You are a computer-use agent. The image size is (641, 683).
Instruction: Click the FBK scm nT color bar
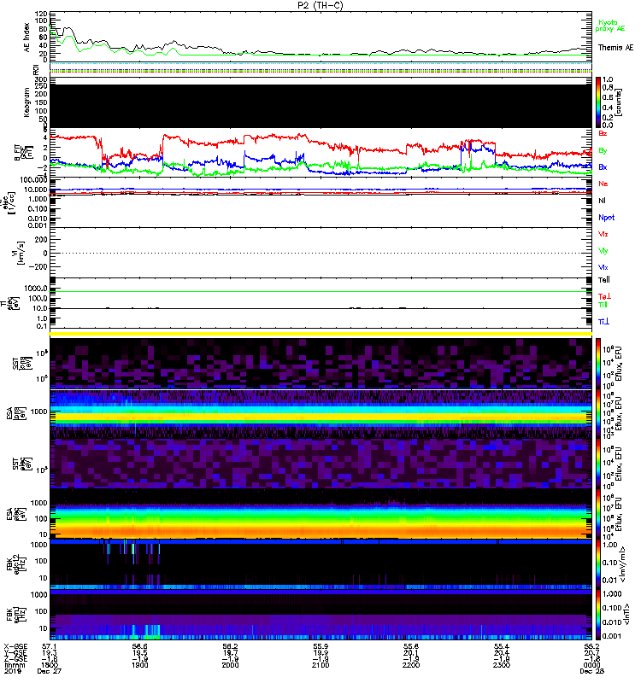(x=597, y=615)
